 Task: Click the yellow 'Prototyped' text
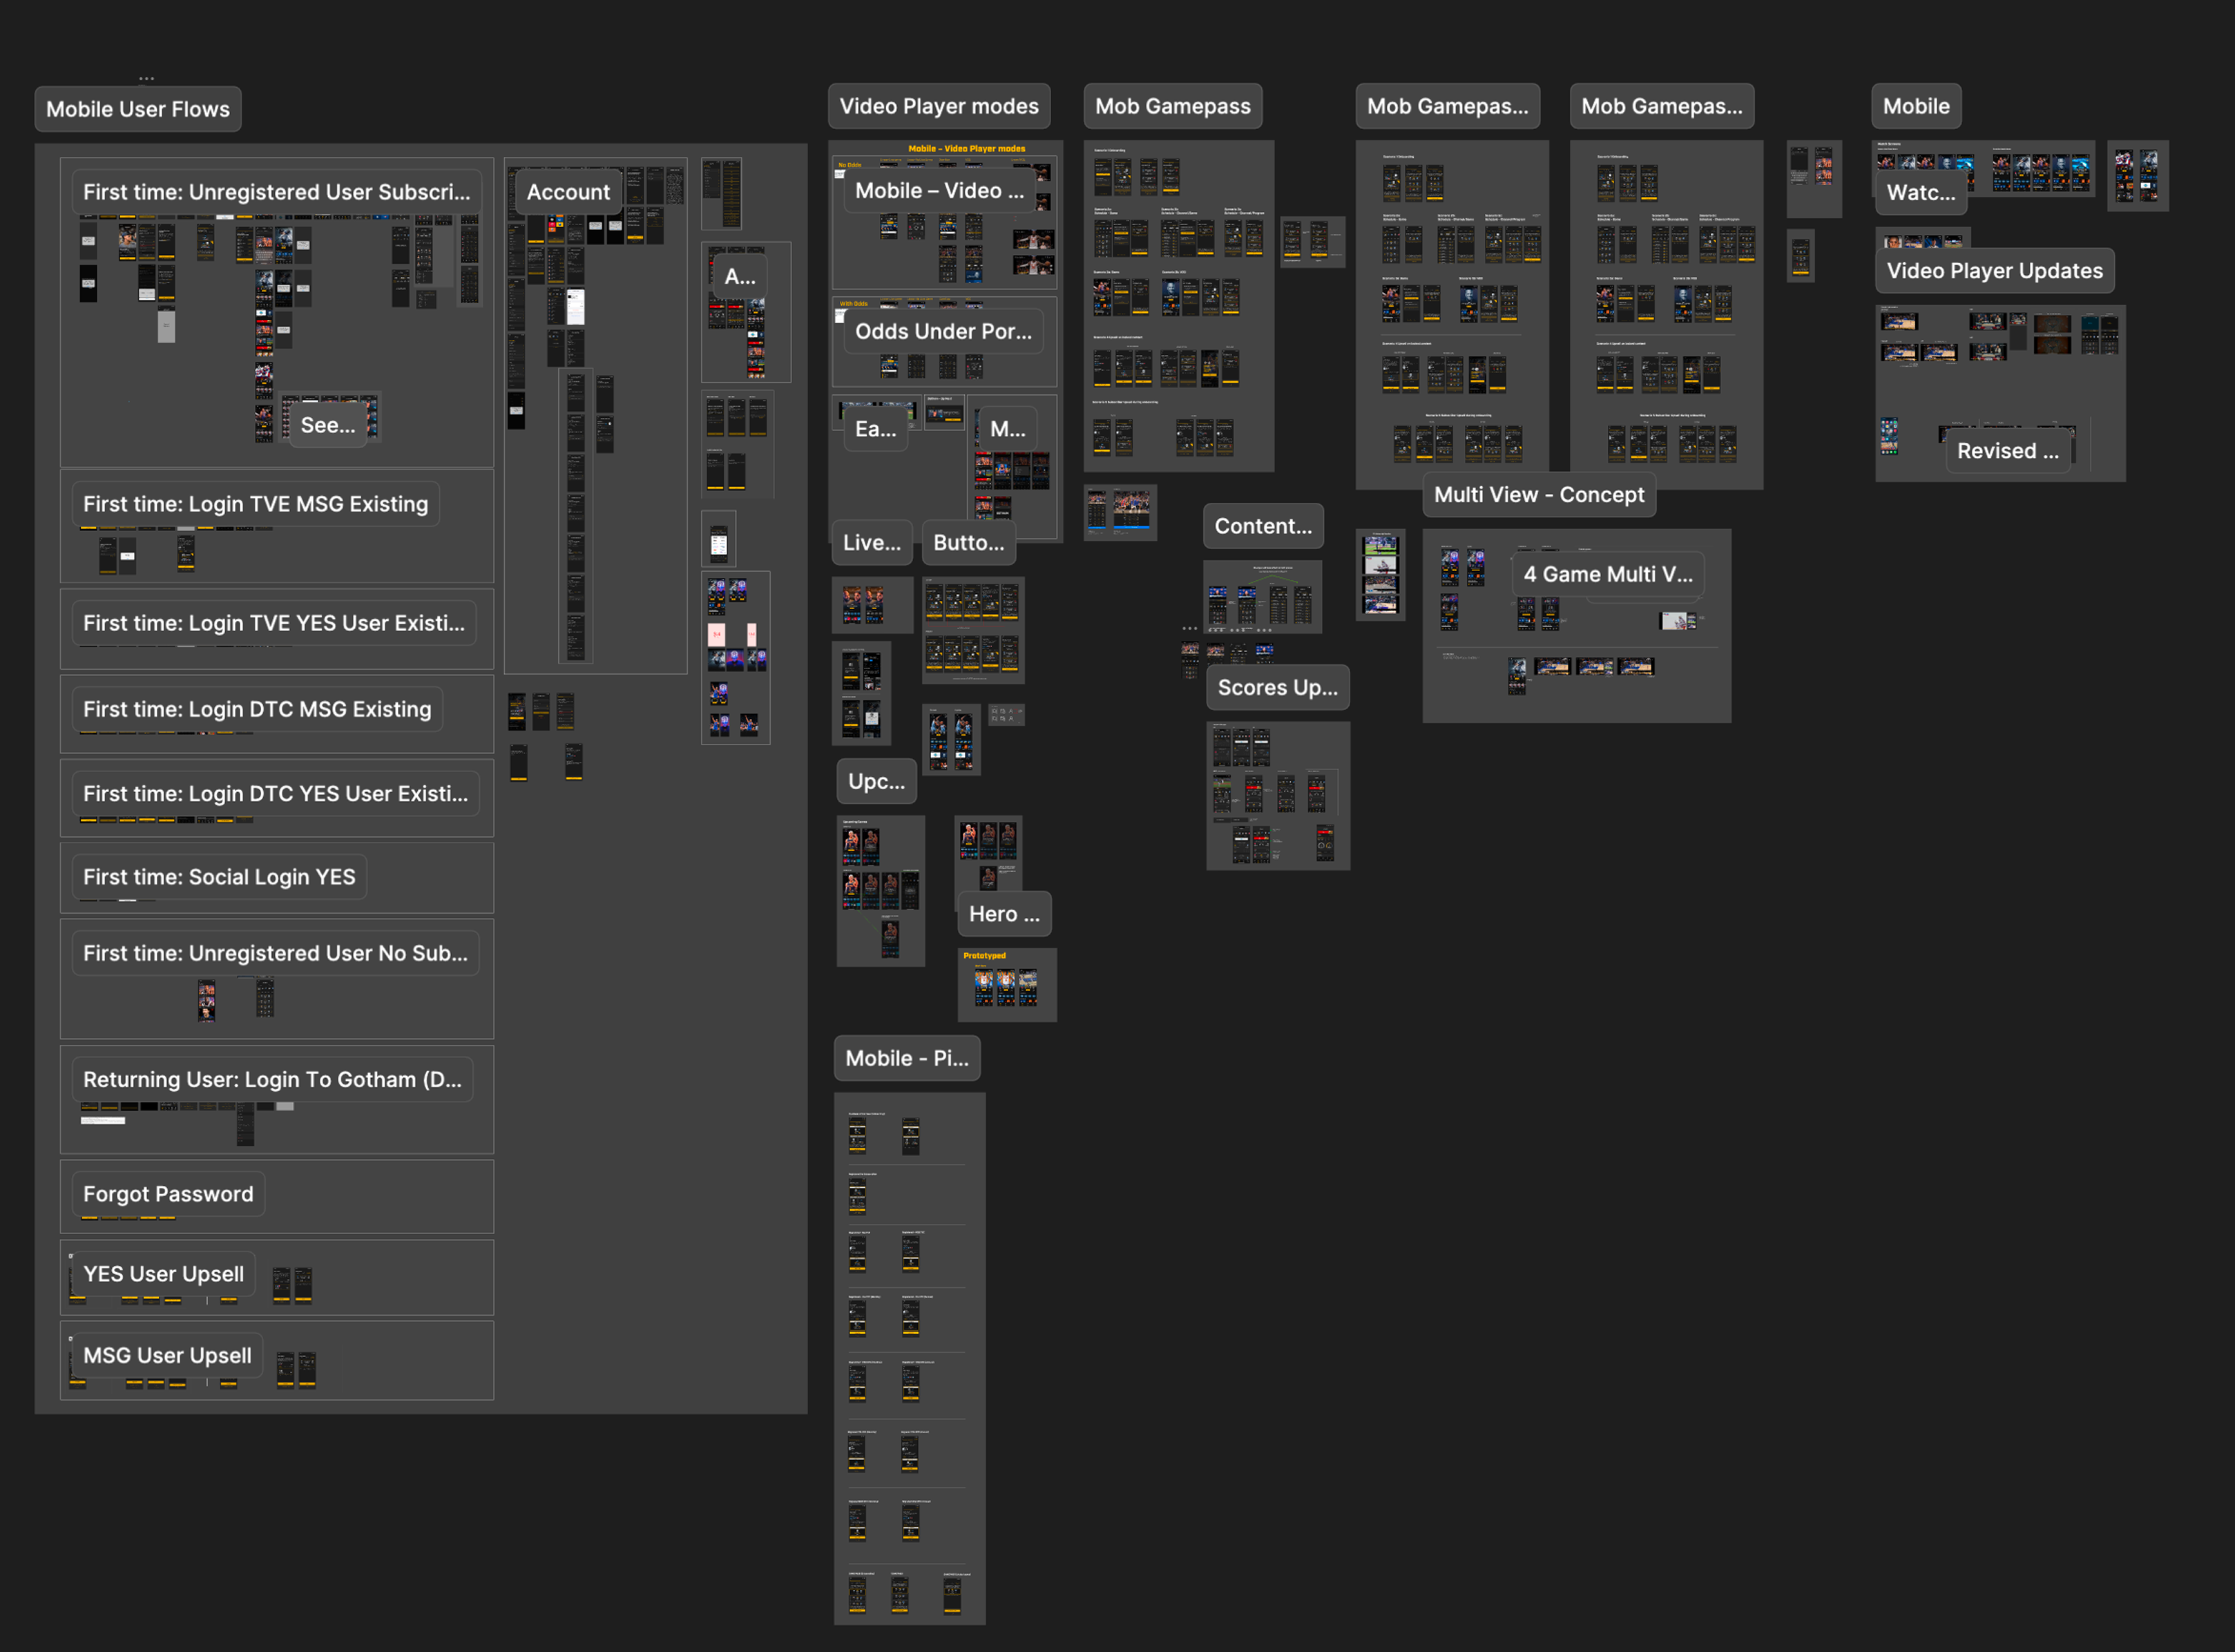point(984,956)
